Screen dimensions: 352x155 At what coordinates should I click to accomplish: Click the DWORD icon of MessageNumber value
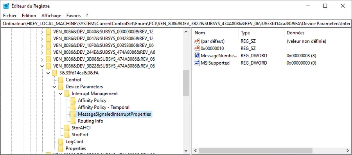pyautogui.click(x=197, y=55)
